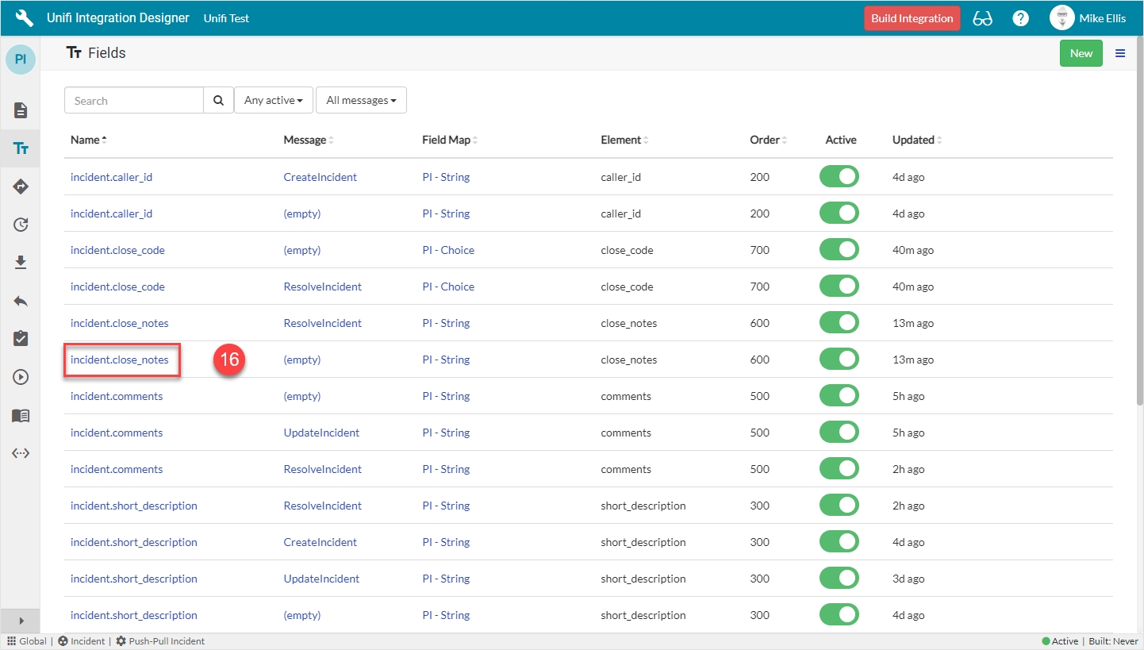Disable Active switch for ResolveIncident close_code row

point(839,287)
